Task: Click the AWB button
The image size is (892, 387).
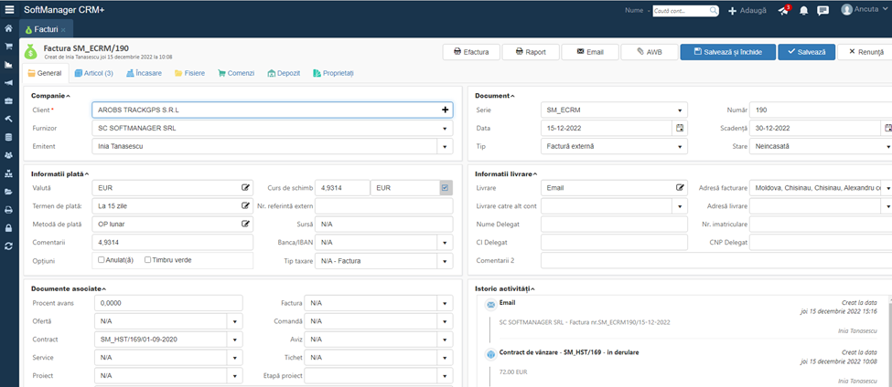Action: pyautogui.click(x=649, y=52)
